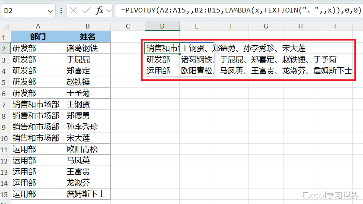Click the formula bar PIVOTBY formula
This screenshot has width=363, height=204.
tap(241, 10)
